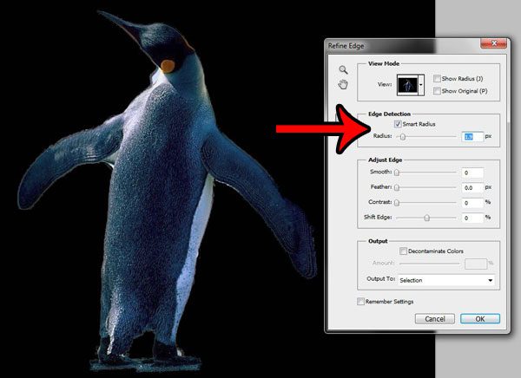Toggle the Decontaminate Colors checkbox
The height and width of the screenshot is (378, 521).
[x=404, y=251]
